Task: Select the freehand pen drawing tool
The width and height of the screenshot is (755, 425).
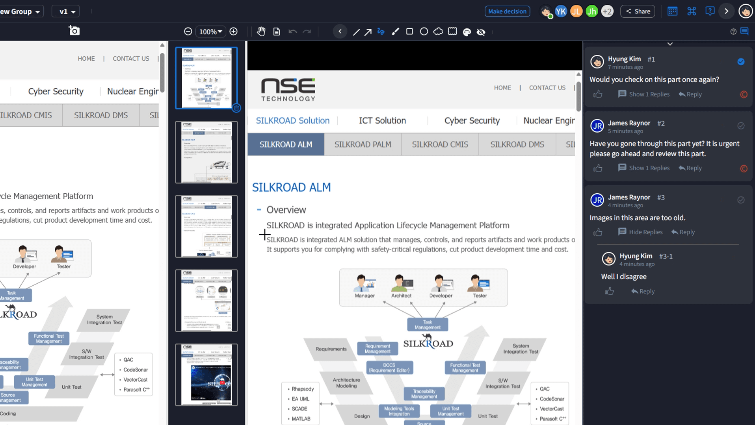Action: [381, 31]
